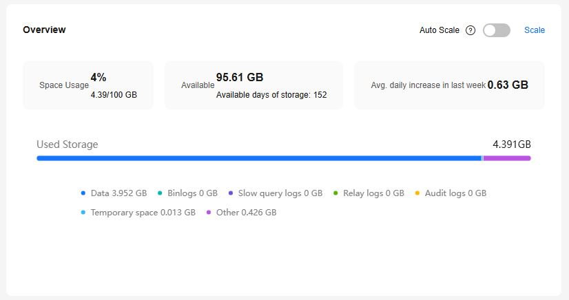Select the Space Usage 4% card
This screenshot has height=300, width=569.
(x=88, y=85)
